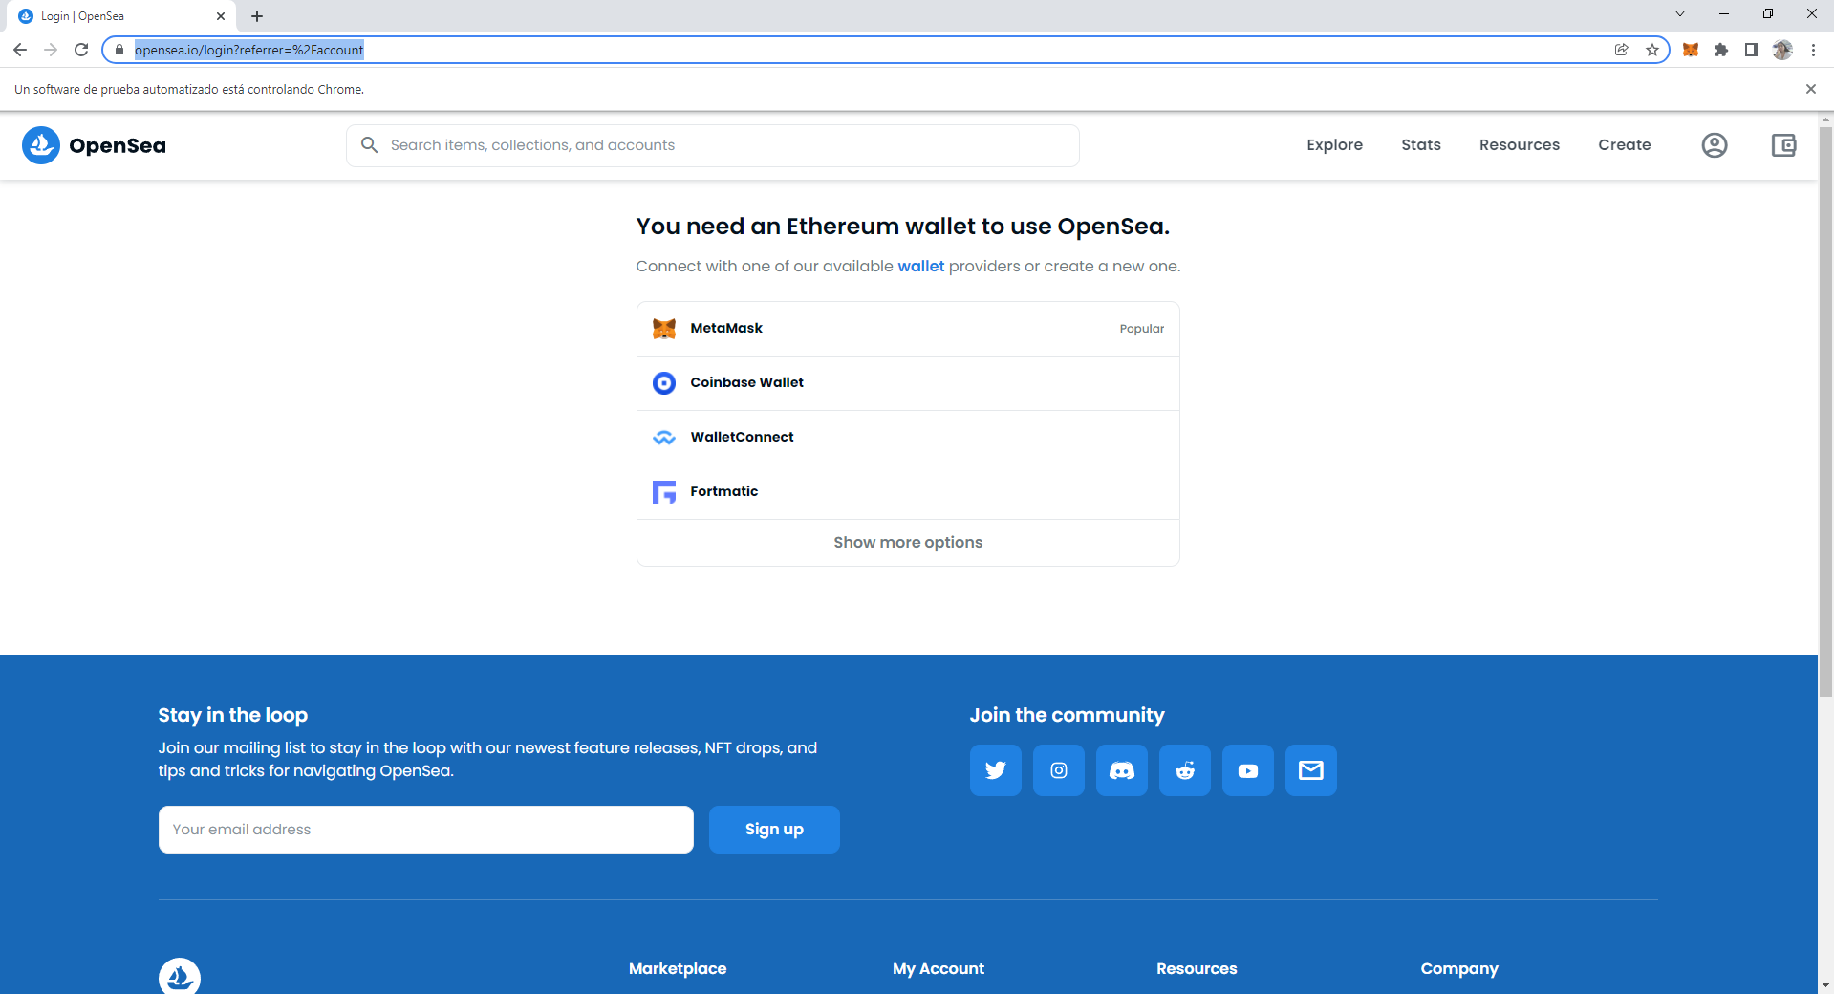Dismiss the automated software notification bar
This screenshot has height=994, width=1834.
coord(1810,89)
